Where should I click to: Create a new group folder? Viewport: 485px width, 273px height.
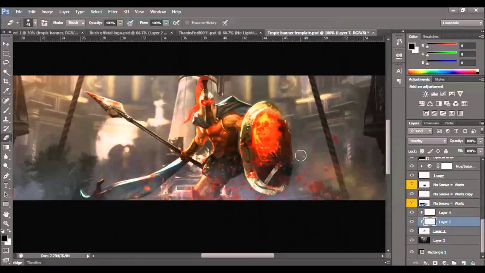tap(454, 263)
